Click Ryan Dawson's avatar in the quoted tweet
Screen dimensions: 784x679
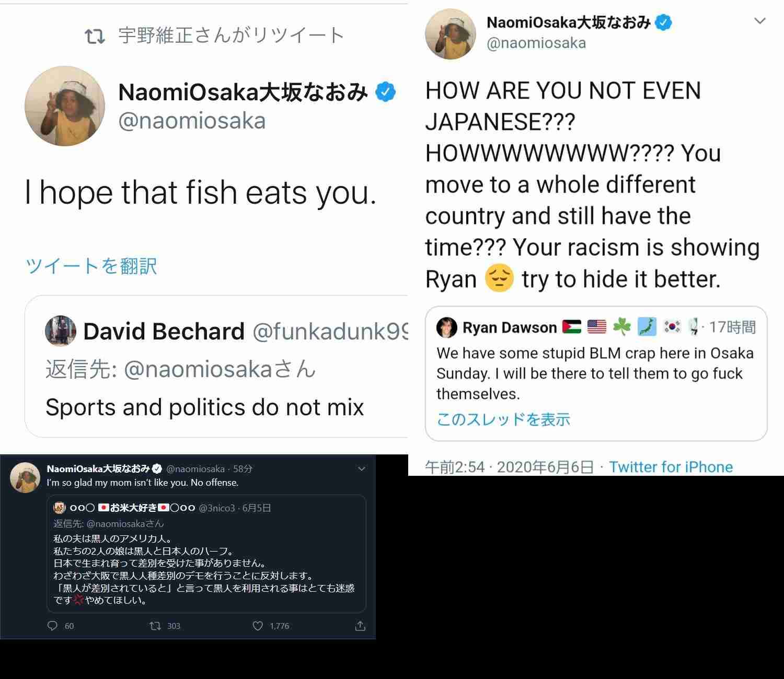tap(447, 327)
